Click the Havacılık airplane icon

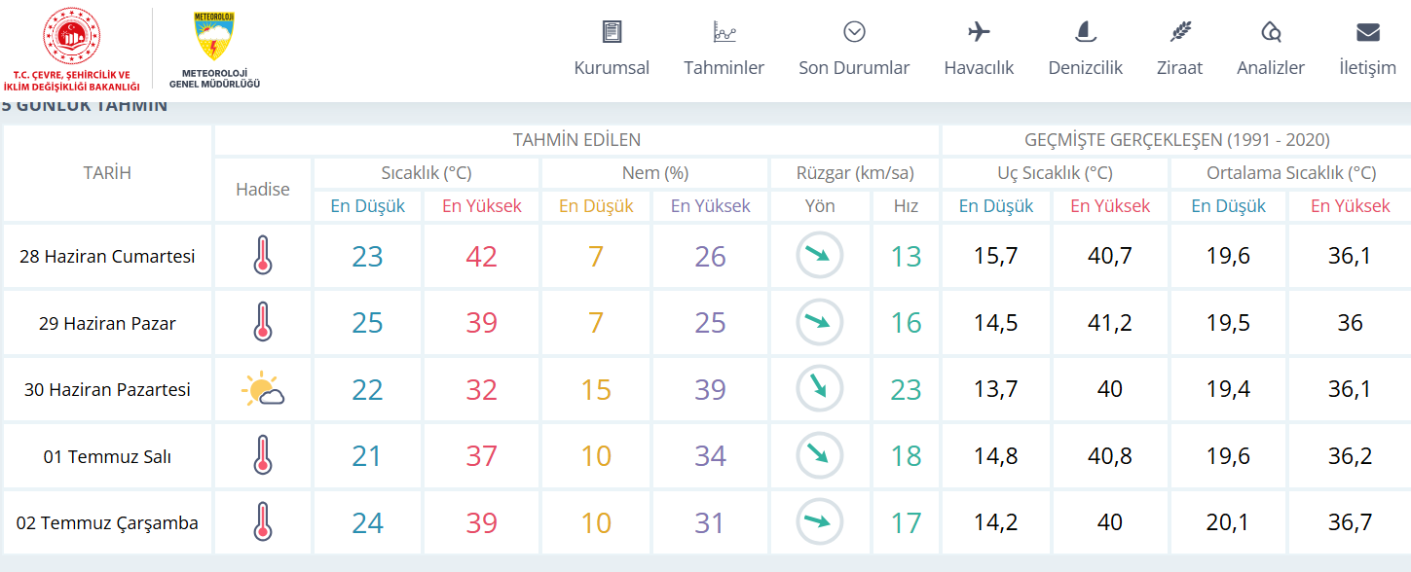click(x=979, y=32)
